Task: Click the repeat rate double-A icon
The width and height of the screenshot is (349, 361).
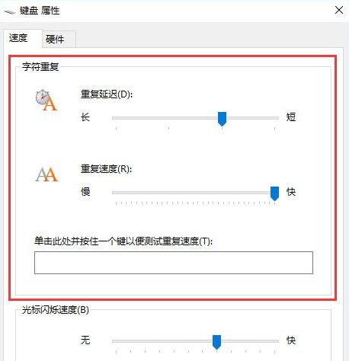Action: click(46, 174)
